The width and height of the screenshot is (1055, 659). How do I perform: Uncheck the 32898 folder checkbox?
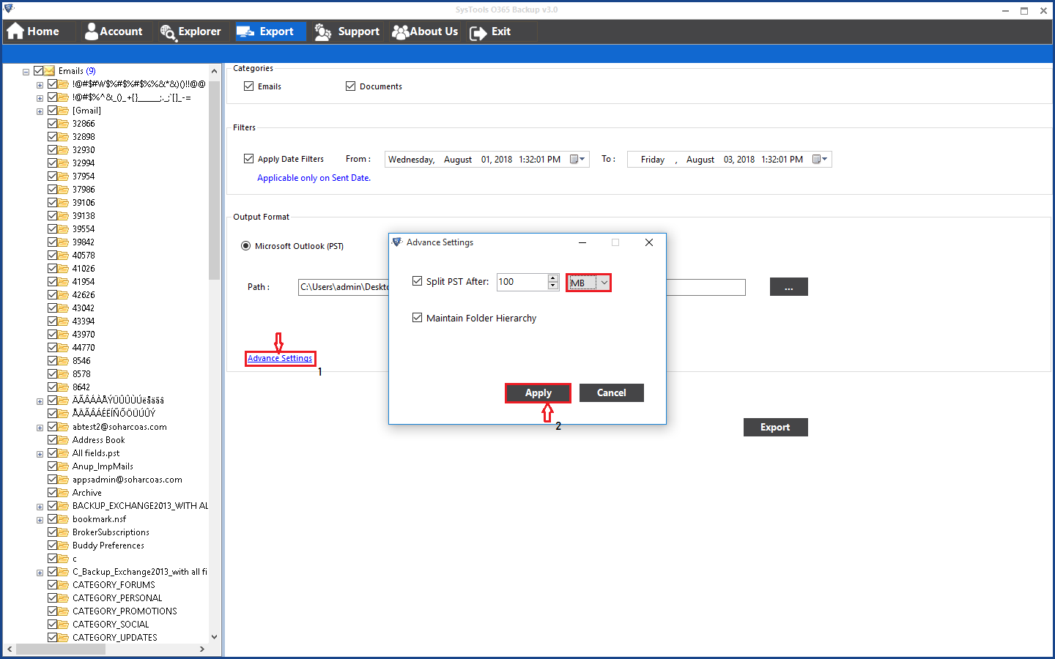(x=53, y=137)
